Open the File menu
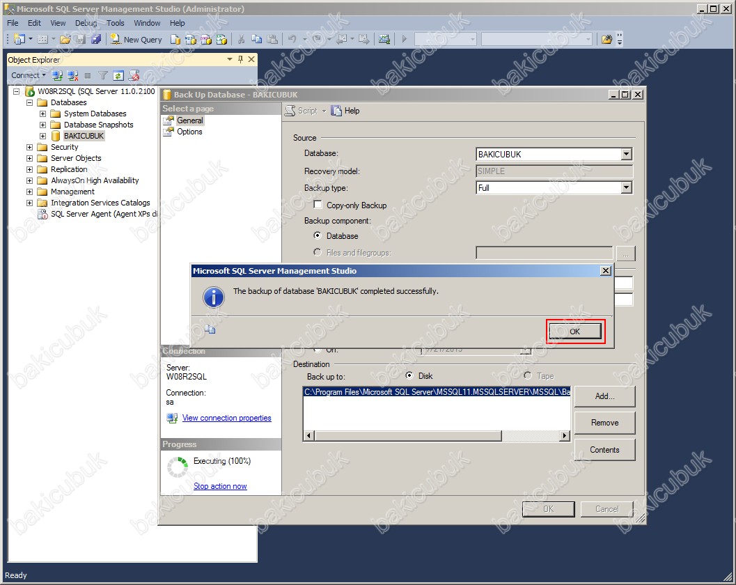Viewport: 736px width, 585px height. coord(13,23)
